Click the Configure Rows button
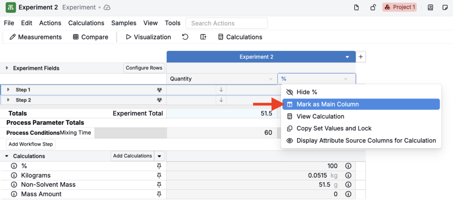Viewport: 453px width, 210px height. (x=145, y=68)
